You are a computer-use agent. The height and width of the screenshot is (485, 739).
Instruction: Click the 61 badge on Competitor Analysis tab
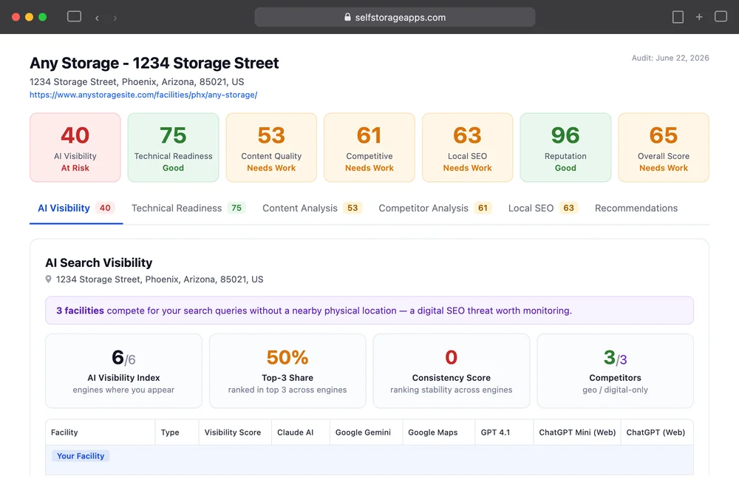point(483,208)
